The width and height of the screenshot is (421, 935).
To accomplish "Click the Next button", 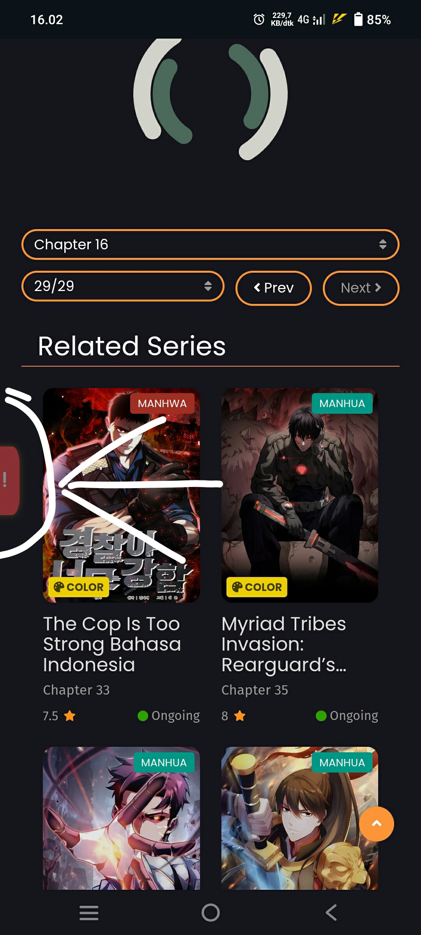I will click(361, 288).
